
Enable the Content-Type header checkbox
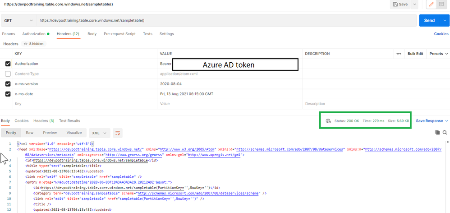(x=8, y=74)
